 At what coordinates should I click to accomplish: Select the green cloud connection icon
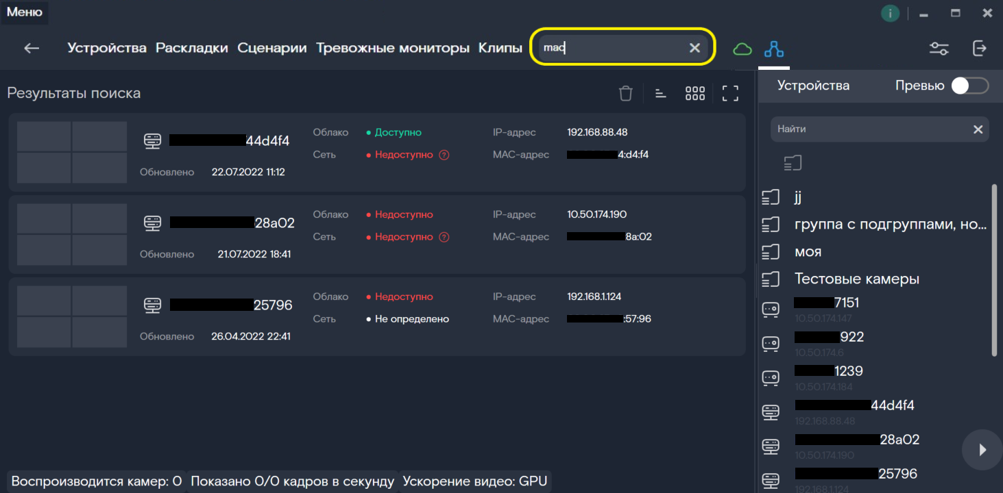point(742,49)
